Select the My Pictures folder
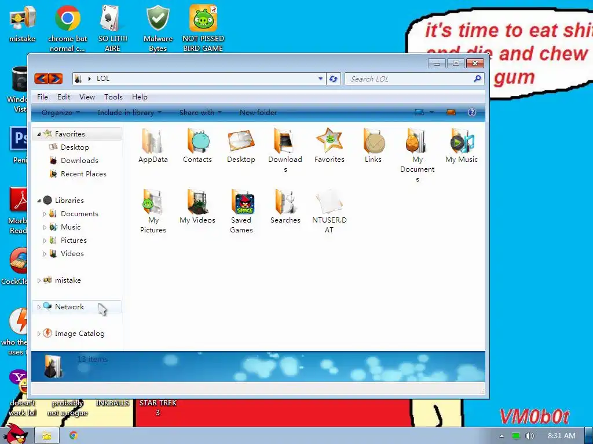This screenshot has height=444, width=593. (x=153, y=212)
